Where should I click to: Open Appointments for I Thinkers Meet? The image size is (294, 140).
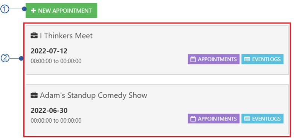click(x=213, y=59)
